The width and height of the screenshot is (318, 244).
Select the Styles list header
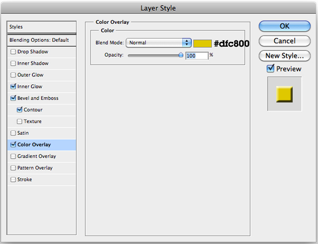[x=41, y=27]
